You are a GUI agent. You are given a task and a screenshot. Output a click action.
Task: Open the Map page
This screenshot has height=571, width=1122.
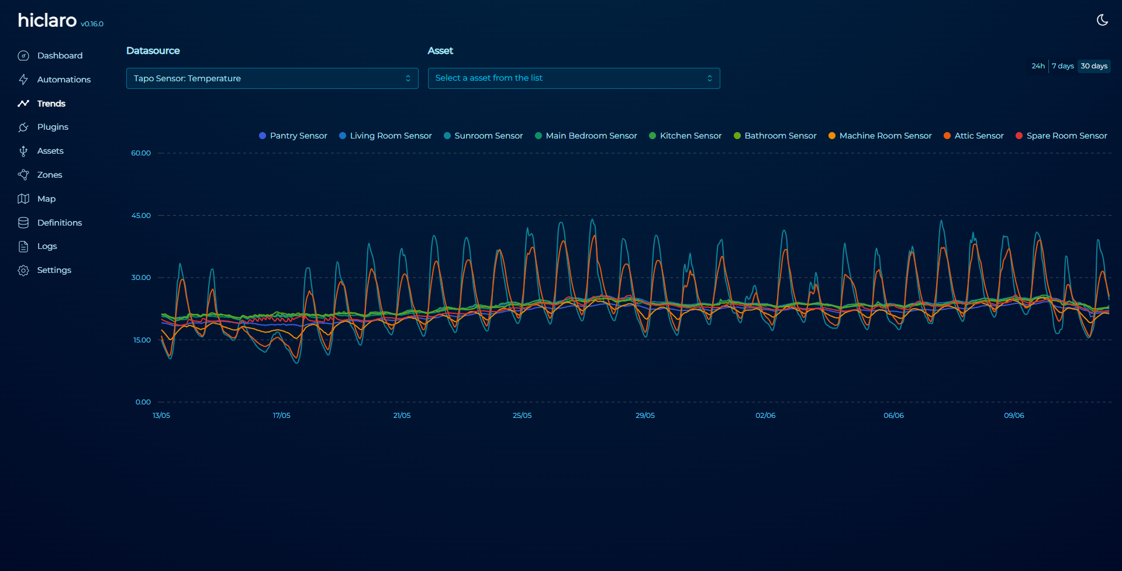pos(46,199)
